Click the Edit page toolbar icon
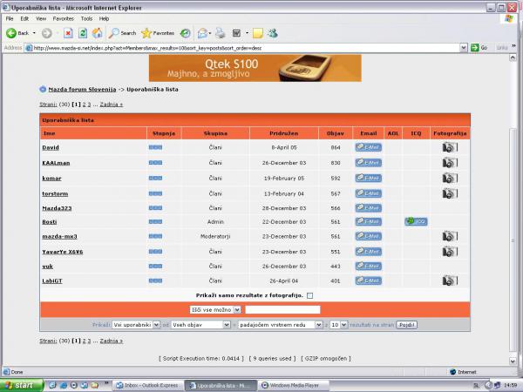Screen dimensions: 523x392 pyautogui.click(x=236, y=33)
